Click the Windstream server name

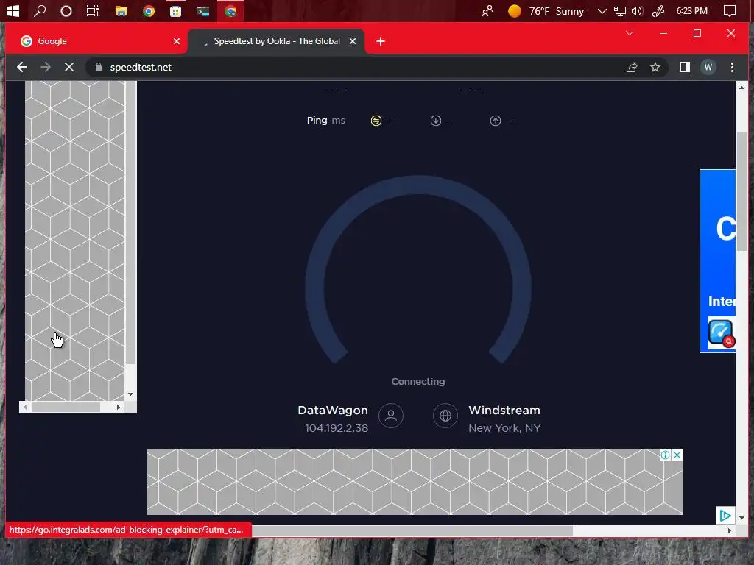click(504, 411)
